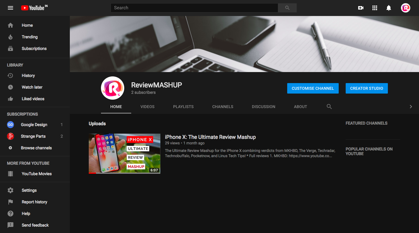The image size is (419, 233).
Task: Open Watch later from the sidebar
Action: [32, 87]
